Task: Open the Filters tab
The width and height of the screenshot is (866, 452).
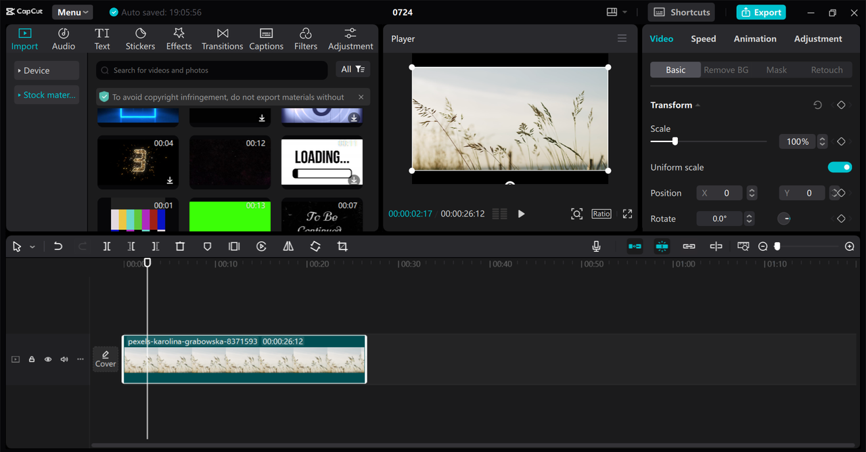Action: (x=306, y=39)
